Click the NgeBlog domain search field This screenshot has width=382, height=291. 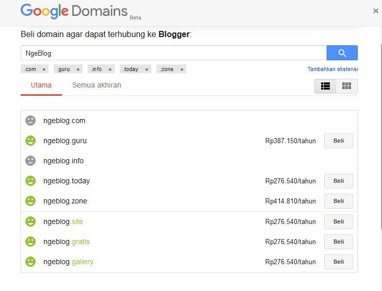tap(173, 53)
